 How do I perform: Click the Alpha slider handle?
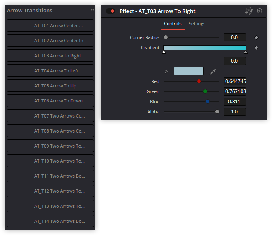pos(217,112)
